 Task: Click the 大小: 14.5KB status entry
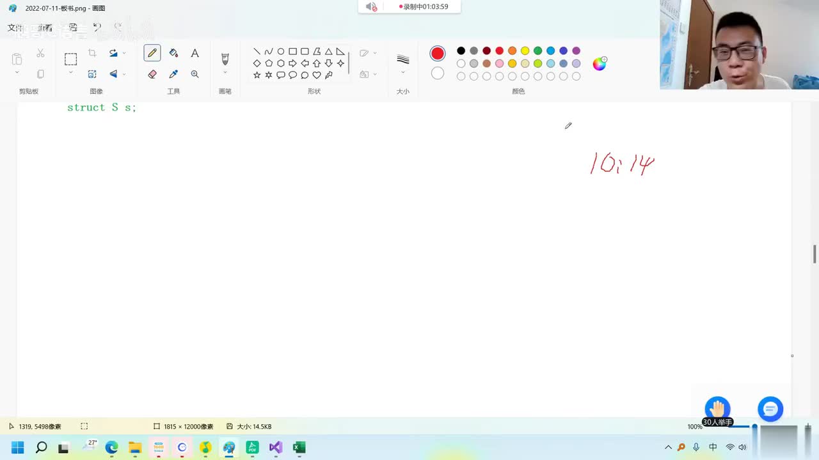[249, 426]
